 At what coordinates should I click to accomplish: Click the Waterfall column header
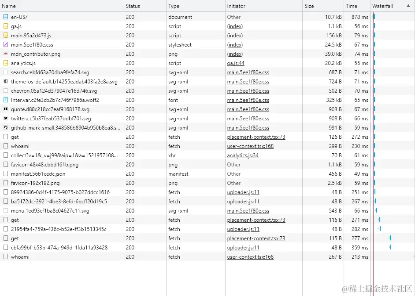point(393,6)
